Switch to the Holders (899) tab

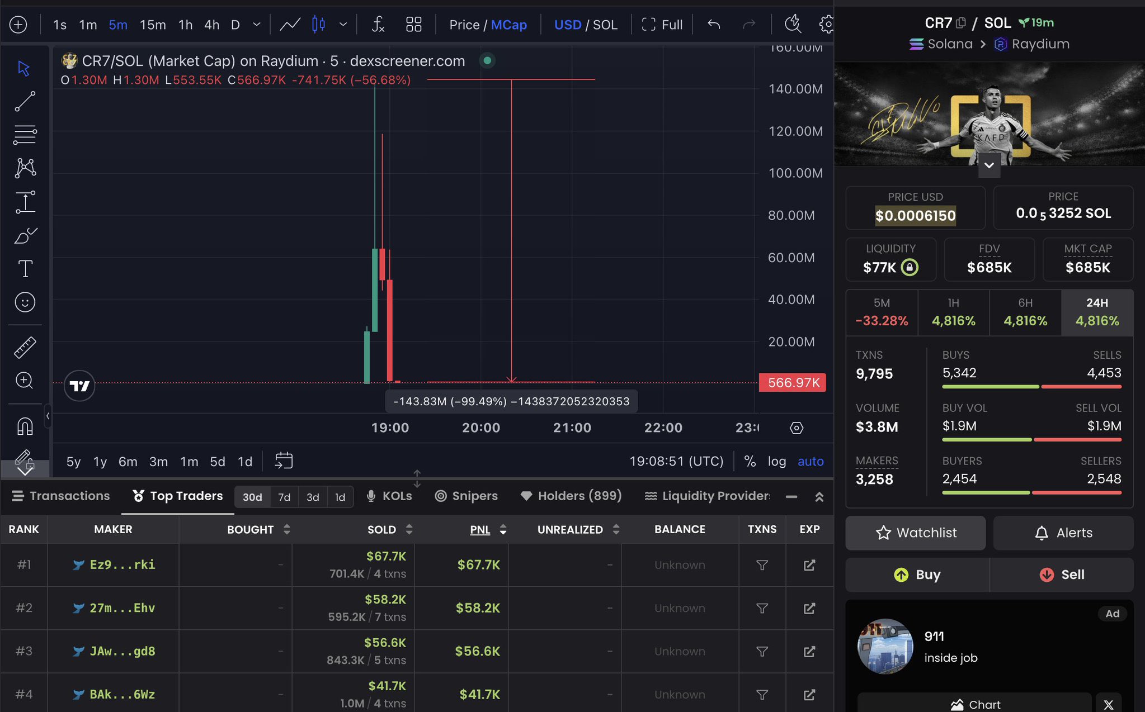pos(571,496)
